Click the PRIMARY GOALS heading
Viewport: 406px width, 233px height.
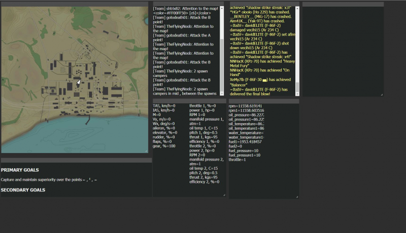pos(20,170)
